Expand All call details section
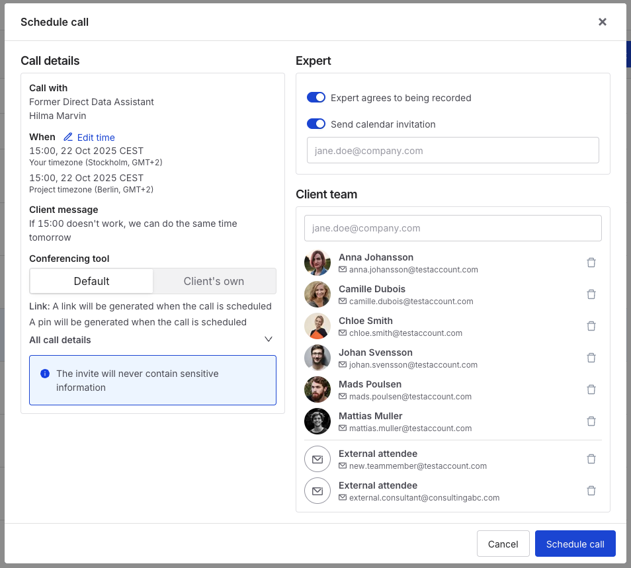The width and height of the screenshot is (631, 568). click(268, 340)
